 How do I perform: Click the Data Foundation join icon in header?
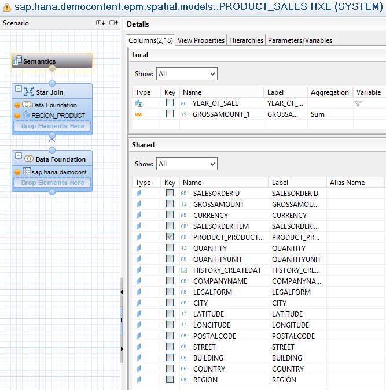tap(29, 158)
